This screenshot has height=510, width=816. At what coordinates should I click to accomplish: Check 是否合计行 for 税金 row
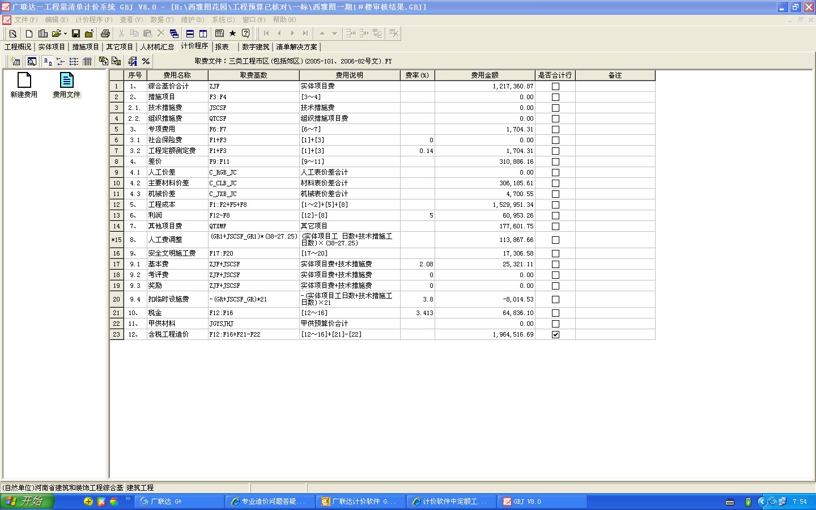pos(555,313)
